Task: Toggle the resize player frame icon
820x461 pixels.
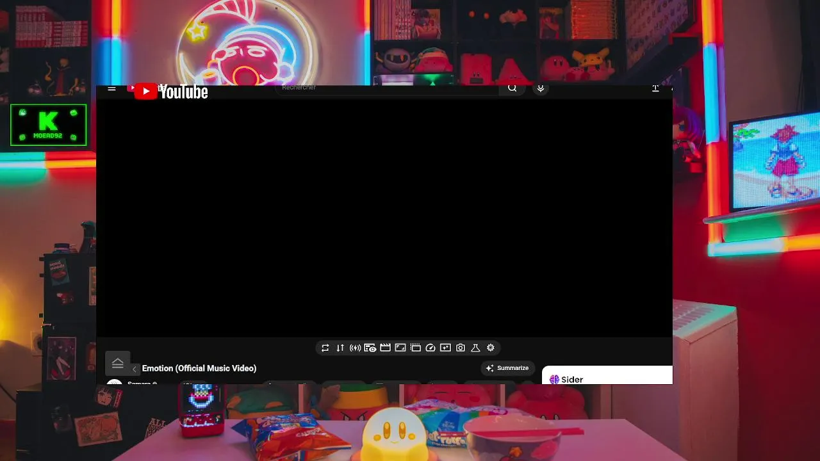Action: [400, 348]
